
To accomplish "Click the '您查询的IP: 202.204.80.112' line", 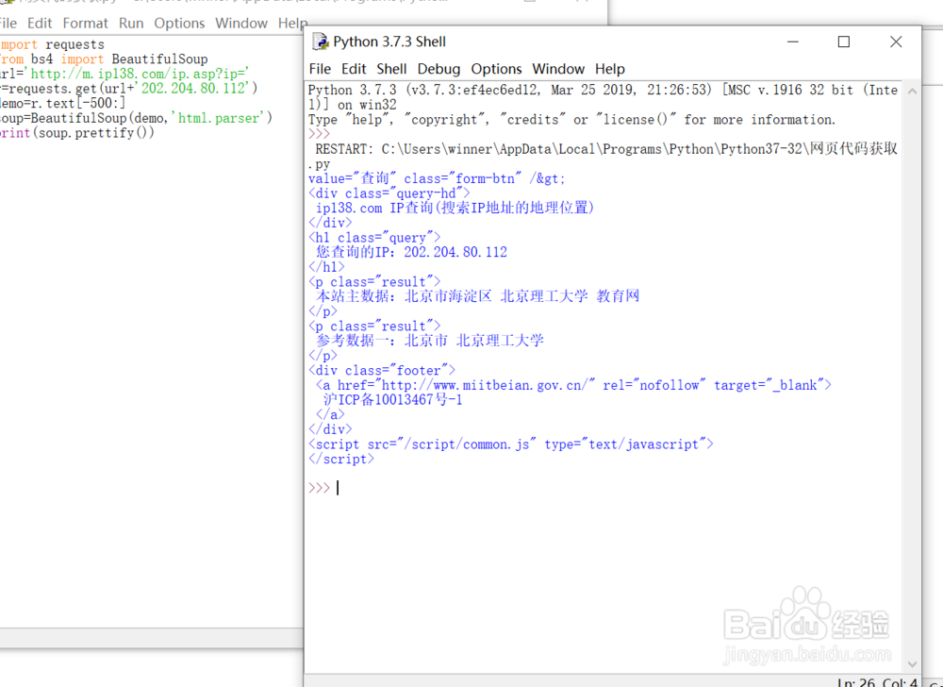I will (x=411, y=252).
